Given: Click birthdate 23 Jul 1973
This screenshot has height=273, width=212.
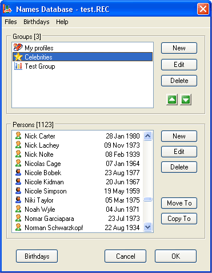Looking at the screenshot, I should pyautogui.click(x=124, y=219).
